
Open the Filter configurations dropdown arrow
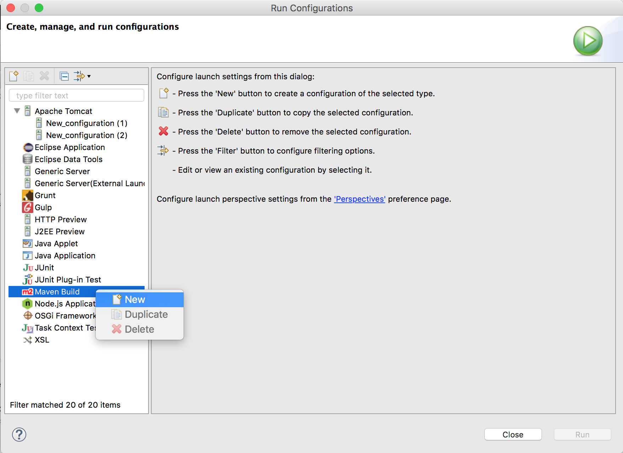[89, 76]
